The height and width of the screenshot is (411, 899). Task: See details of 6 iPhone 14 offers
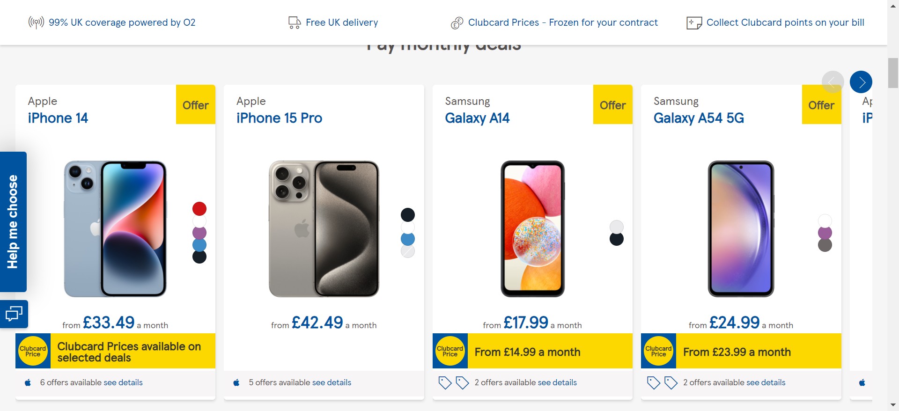[x=123, y=382]
